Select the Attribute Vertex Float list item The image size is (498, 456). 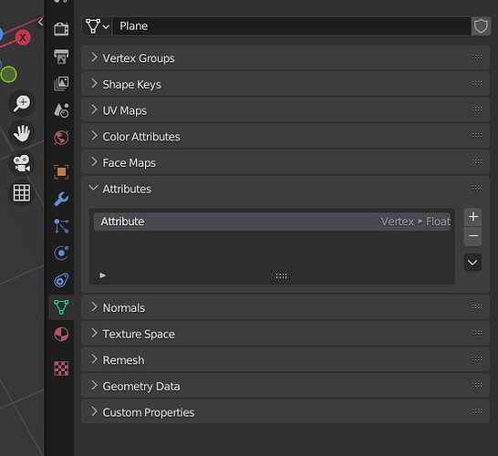[x=272, y=222]
